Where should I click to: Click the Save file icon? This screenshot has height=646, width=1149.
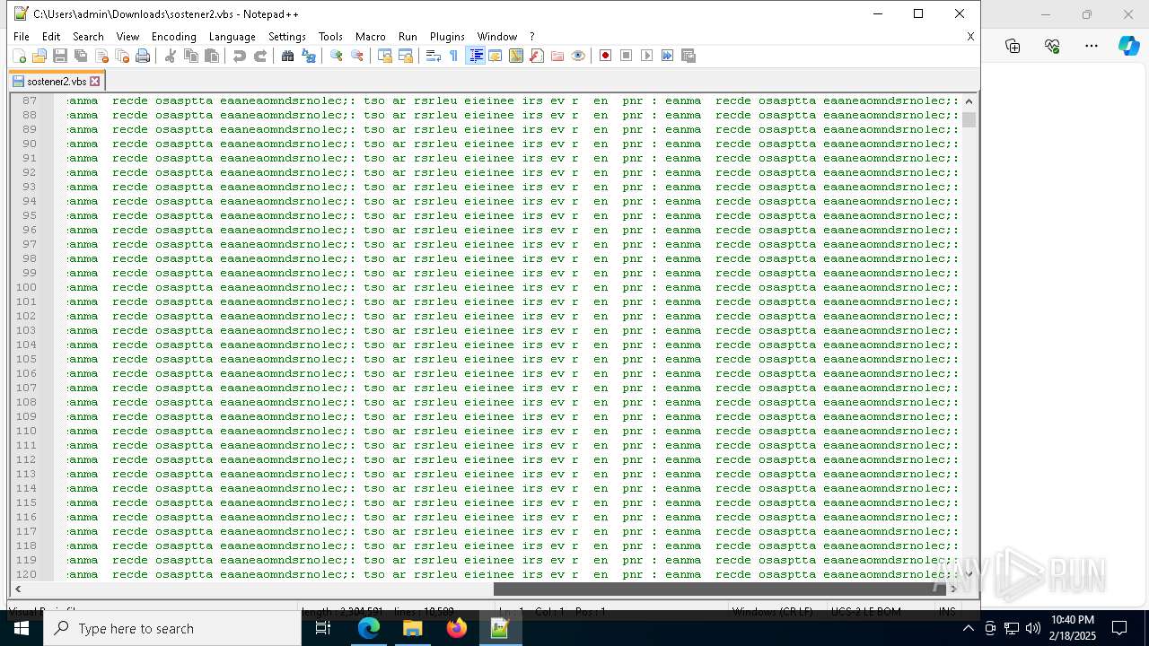point(60,56)
